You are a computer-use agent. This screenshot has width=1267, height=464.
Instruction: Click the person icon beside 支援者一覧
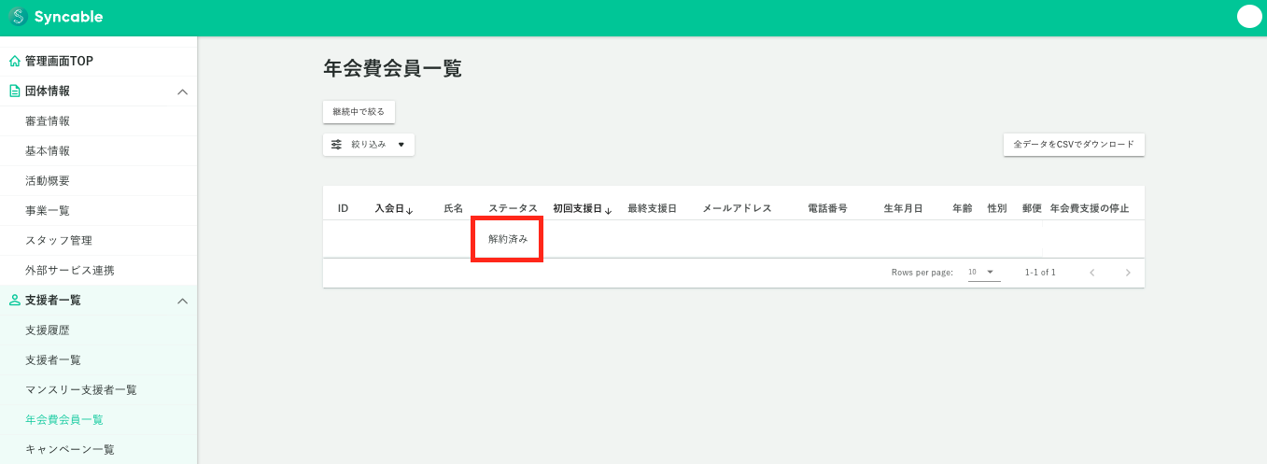[x=14, y=301]
